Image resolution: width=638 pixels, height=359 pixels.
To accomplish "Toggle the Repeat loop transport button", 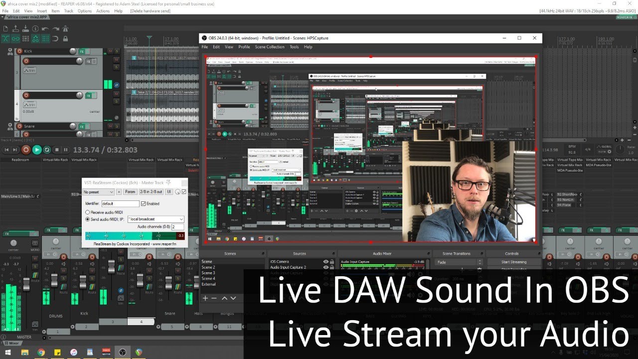I will 47,150.
